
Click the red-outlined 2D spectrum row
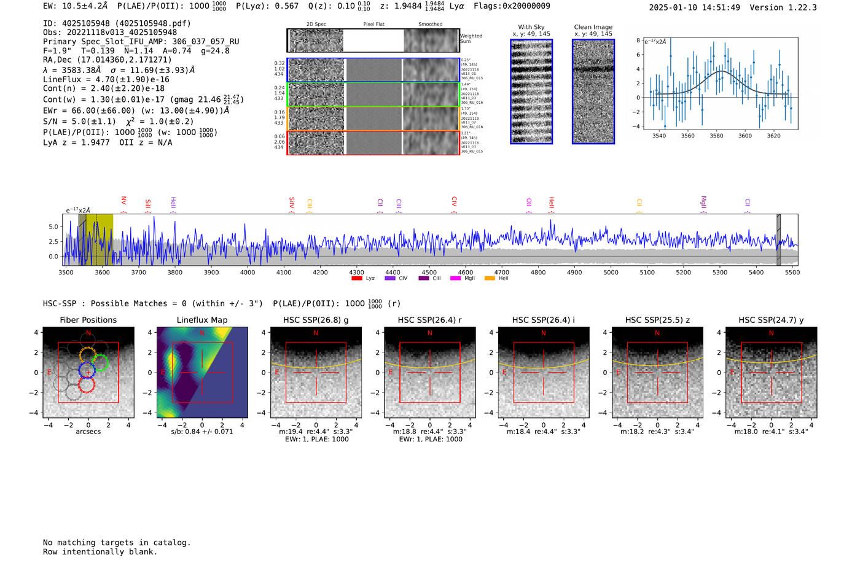(x=373, y=142)
